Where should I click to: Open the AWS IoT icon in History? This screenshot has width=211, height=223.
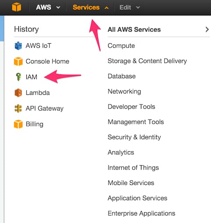coord(18,46)
